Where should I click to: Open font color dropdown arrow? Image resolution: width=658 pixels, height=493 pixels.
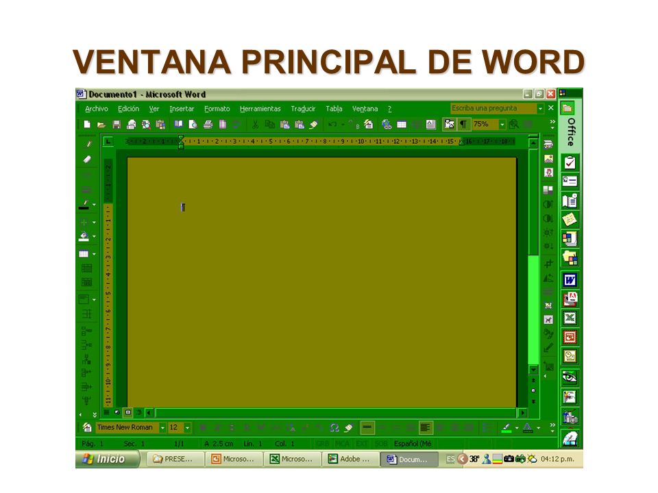point(539,428)
